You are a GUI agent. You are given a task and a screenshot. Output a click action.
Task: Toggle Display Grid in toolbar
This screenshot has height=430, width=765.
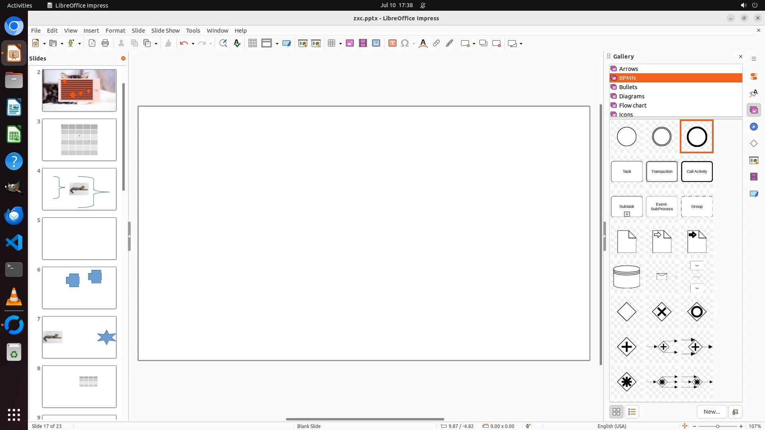click(252, 43)
